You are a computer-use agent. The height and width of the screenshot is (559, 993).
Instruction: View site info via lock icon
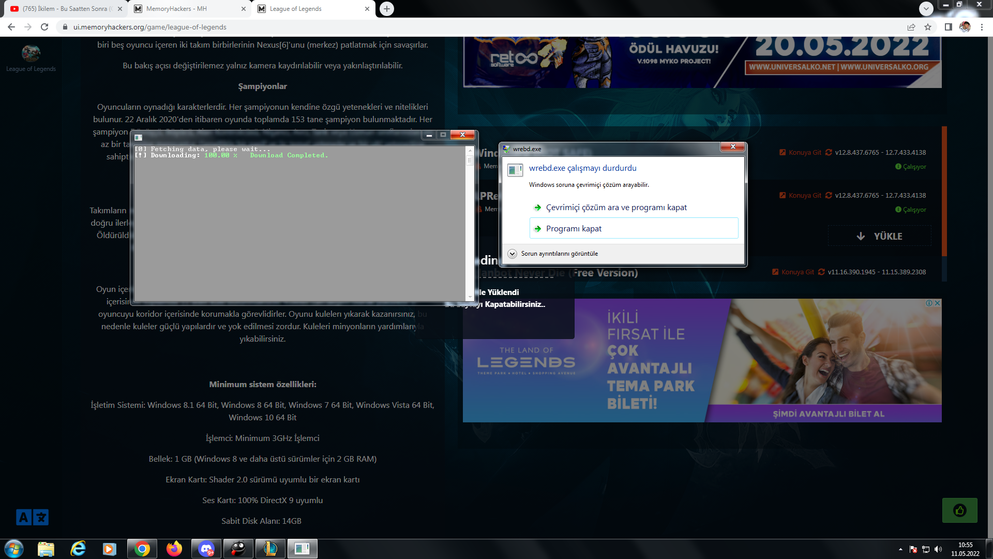65,27
